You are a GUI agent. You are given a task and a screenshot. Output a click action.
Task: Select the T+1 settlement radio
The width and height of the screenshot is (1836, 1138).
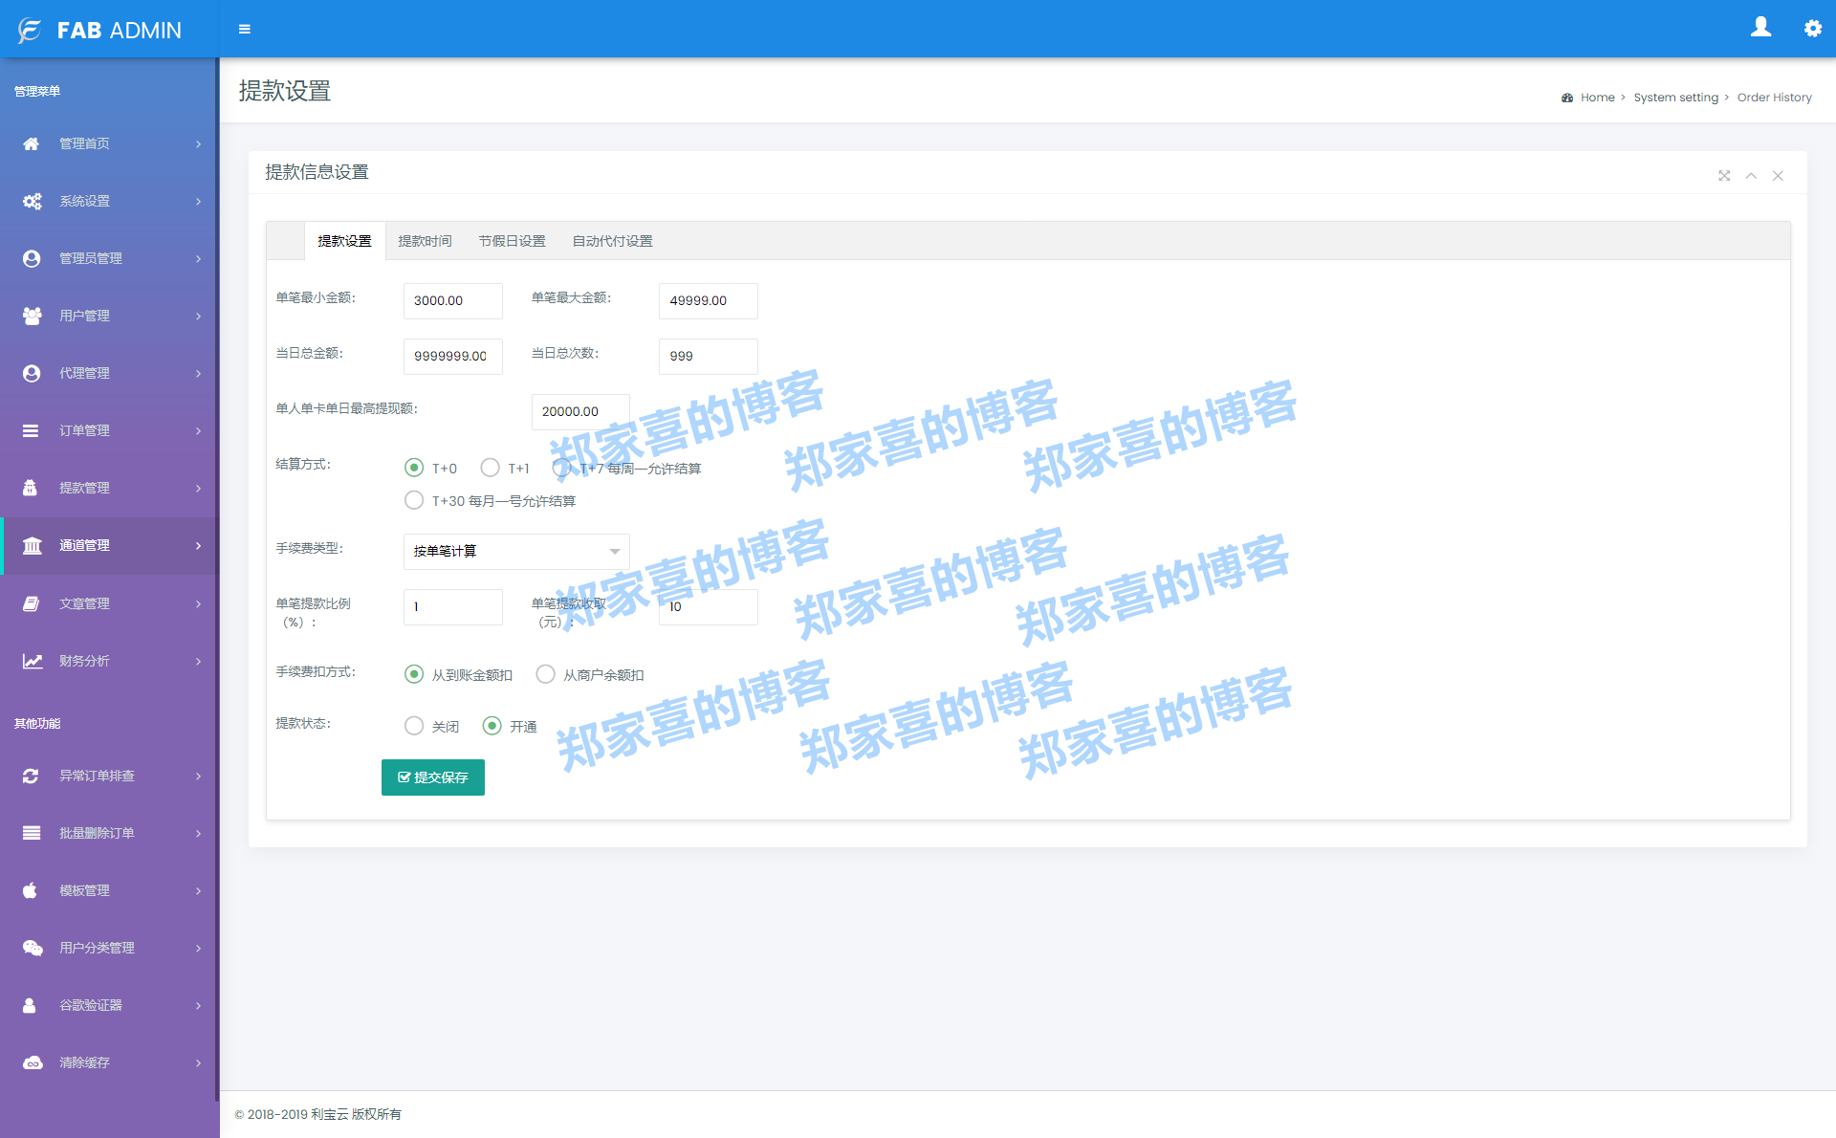(491, 468)
